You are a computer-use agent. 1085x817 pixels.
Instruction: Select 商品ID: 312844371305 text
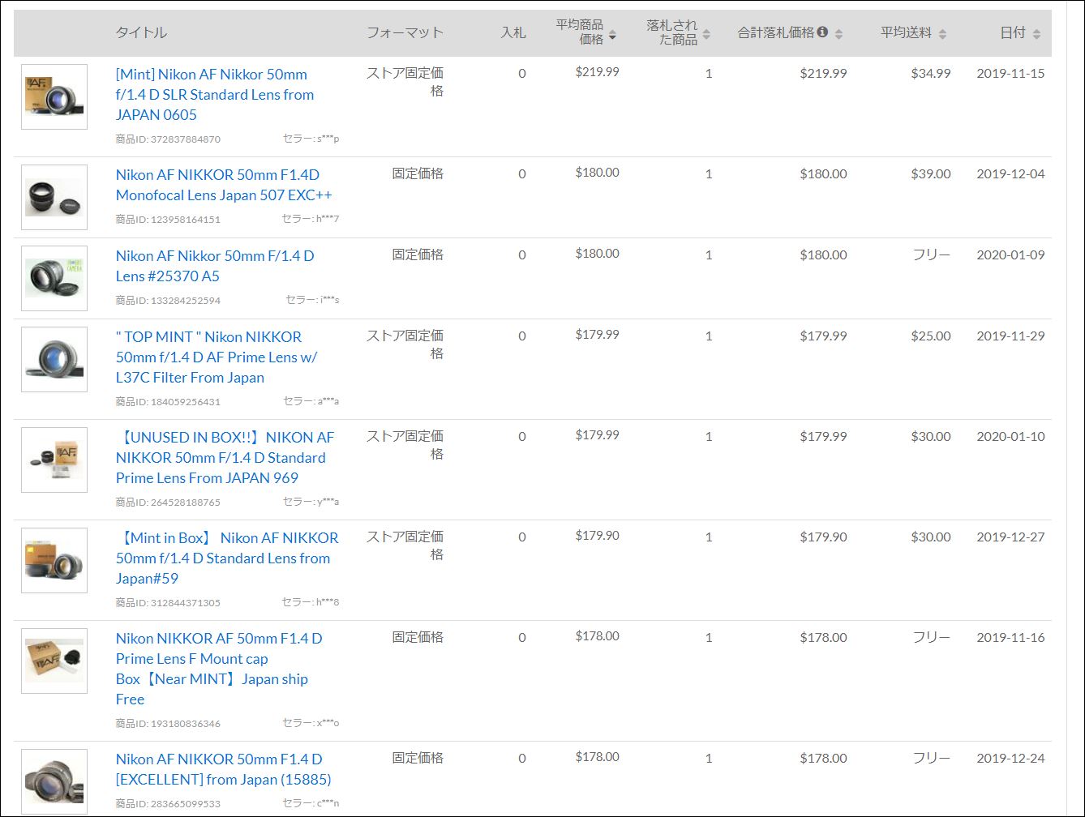pos(168,602)
